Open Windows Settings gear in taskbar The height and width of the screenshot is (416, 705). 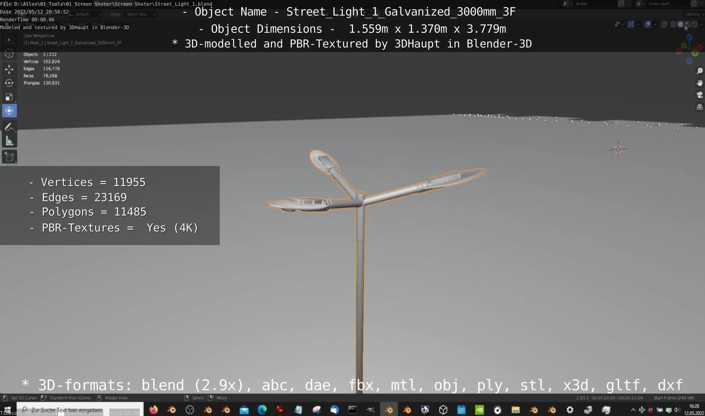coord(570,409)
